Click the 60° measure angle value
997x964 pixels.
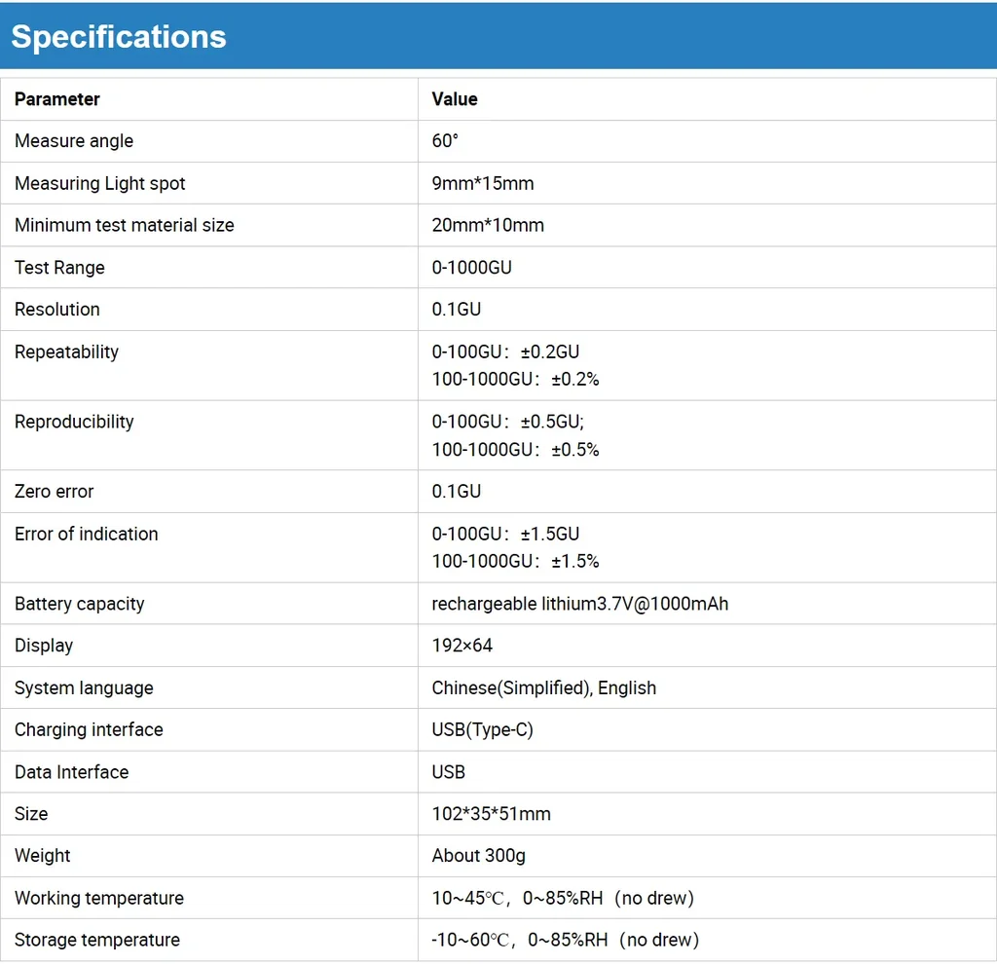tap(445, 141)
